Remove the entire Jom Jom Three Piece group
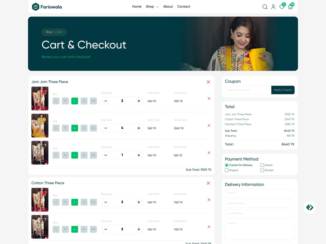Screen dimensions: 326x244 (208, 82)
